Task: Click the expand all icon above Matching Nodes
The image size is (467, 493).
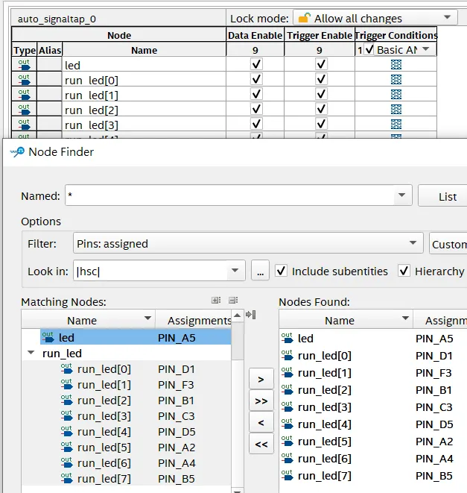Action: tap(216, 301)
